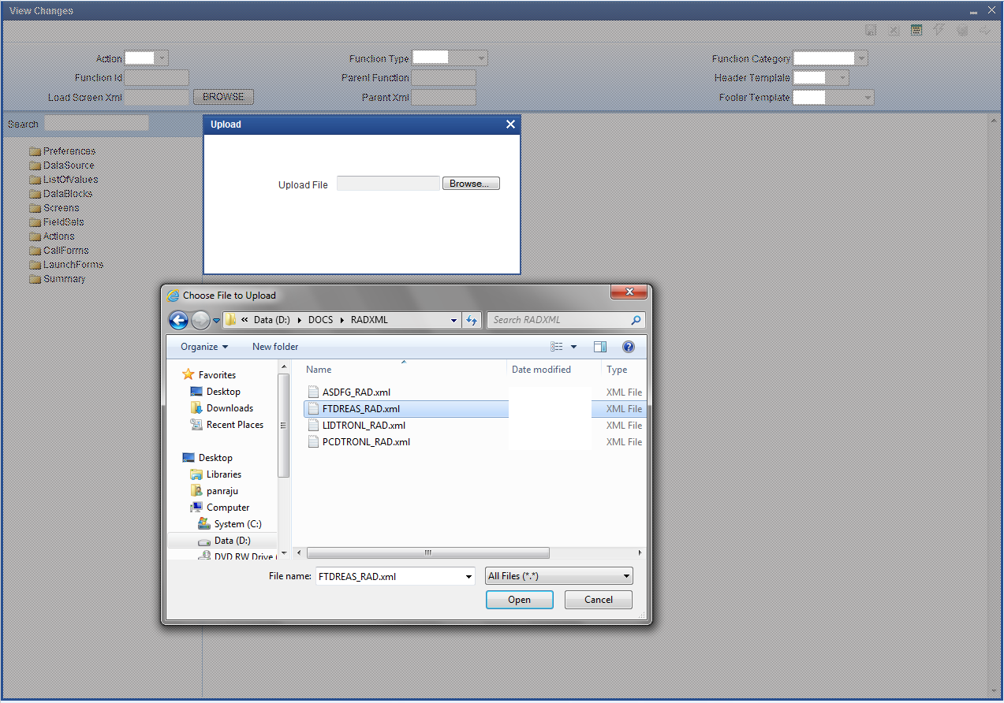Image resolution: width=1004 pixels, height=703 pixels.
Task: Select the file FTDREAS_RAD.xml in the list
Action: [x=360, y=408]
